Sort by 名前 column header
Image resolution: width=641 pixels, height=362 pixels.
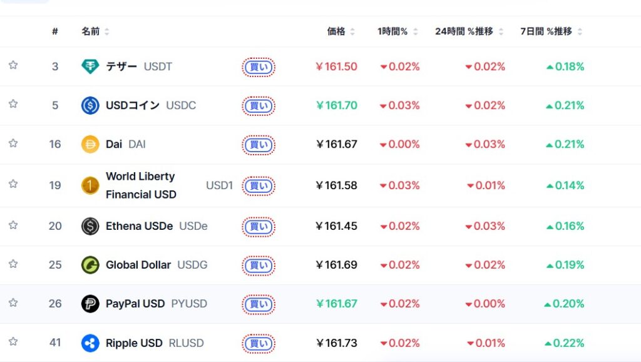pyautogui.click(x=95, y=31)
